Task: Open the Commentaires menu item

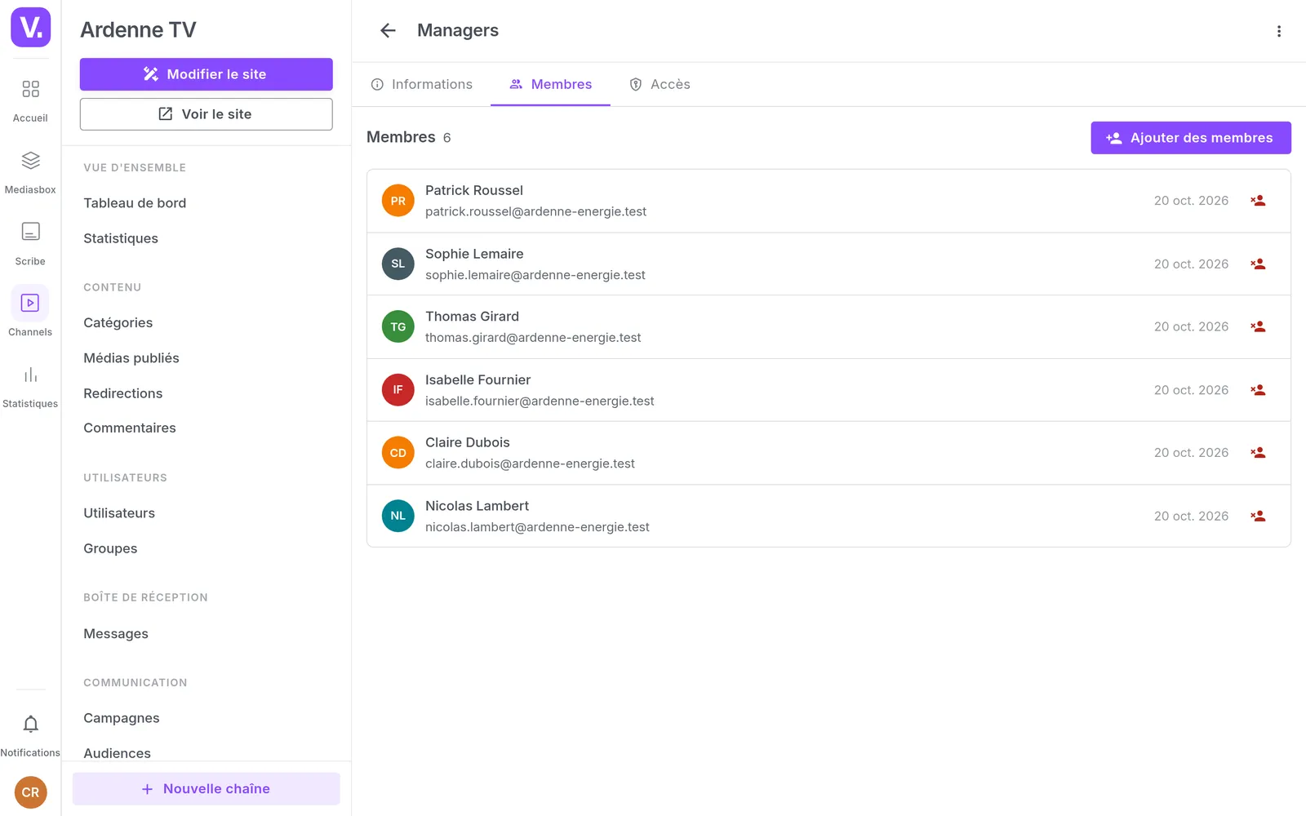Action: [130, 428]
